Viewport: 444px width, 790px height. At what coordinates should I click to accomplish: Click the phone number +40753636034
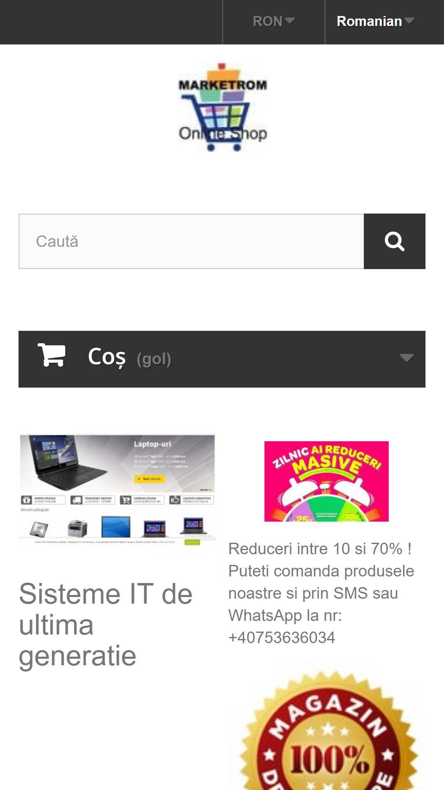click(x=282, y=638)
